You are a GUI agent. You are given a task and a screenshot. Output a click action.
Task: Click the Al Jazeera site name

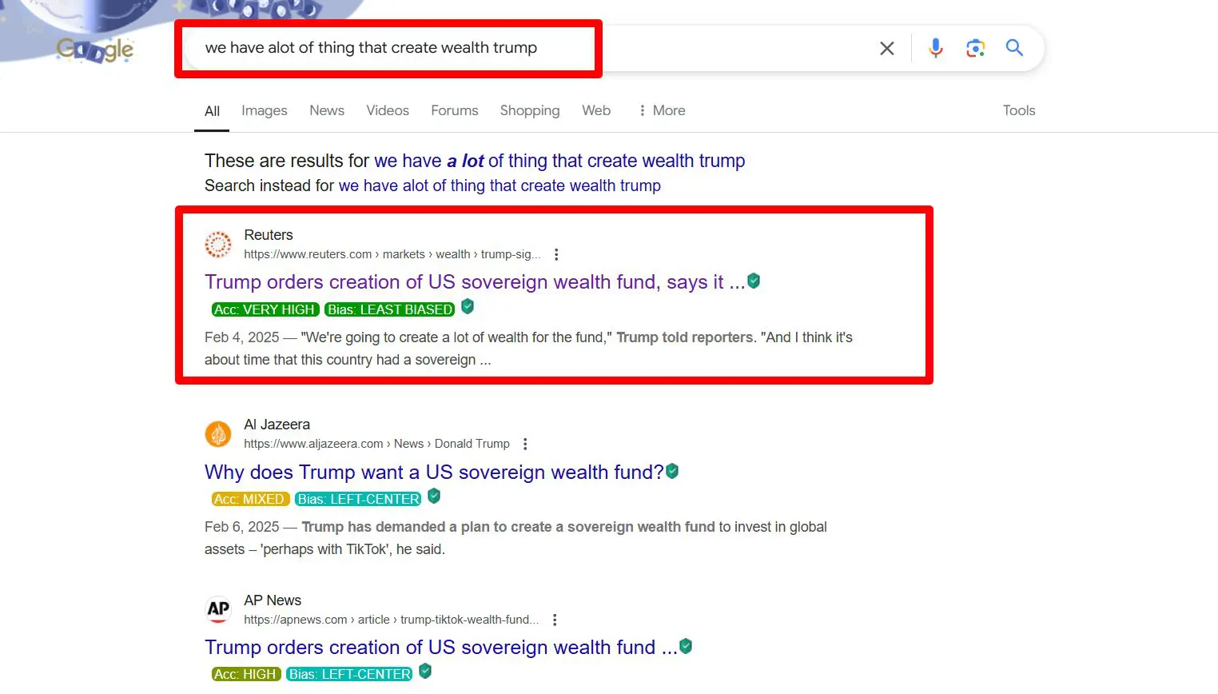(x=277, y=425)
